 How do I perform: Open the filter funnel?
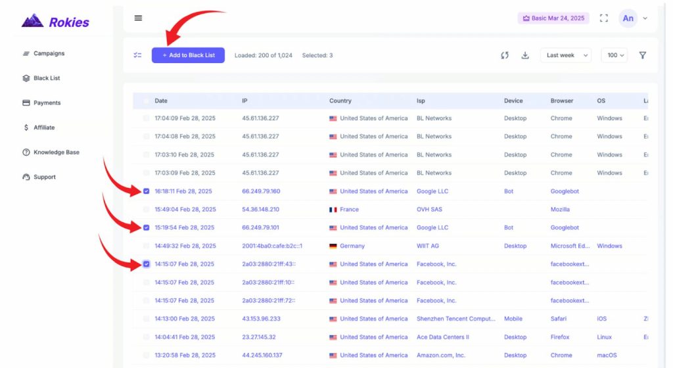point(643,55)
